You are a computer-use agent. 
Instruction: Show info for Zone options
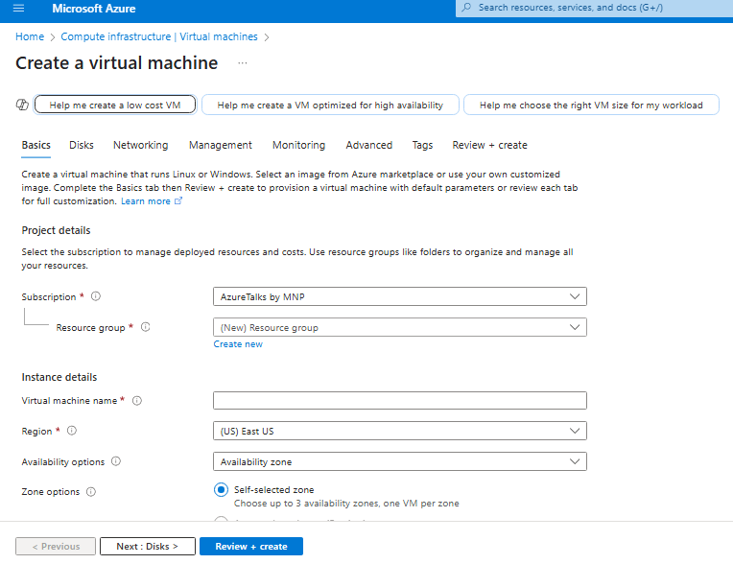[x=91, y=491]
